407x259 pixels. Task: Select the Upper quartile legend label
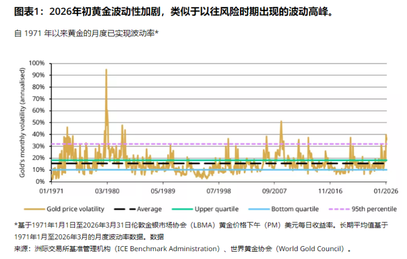(216, 209)
